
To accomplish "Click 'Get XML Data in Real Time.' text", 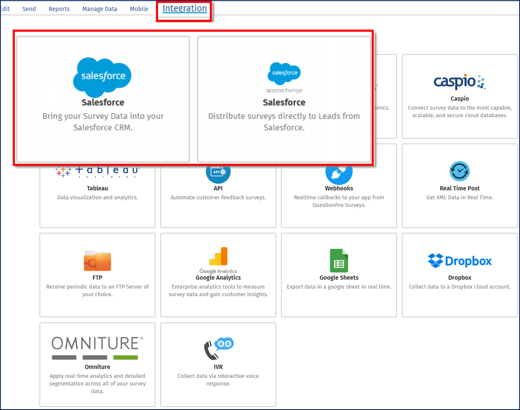I will point(460,198).
